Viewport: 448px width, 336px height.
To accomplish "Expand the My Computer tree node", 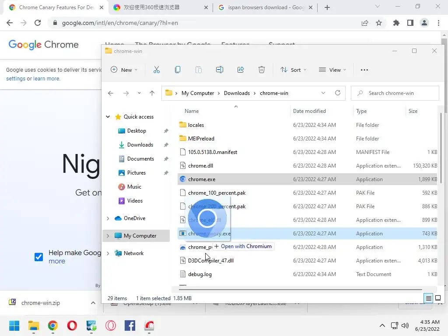I will pos(108,236).
